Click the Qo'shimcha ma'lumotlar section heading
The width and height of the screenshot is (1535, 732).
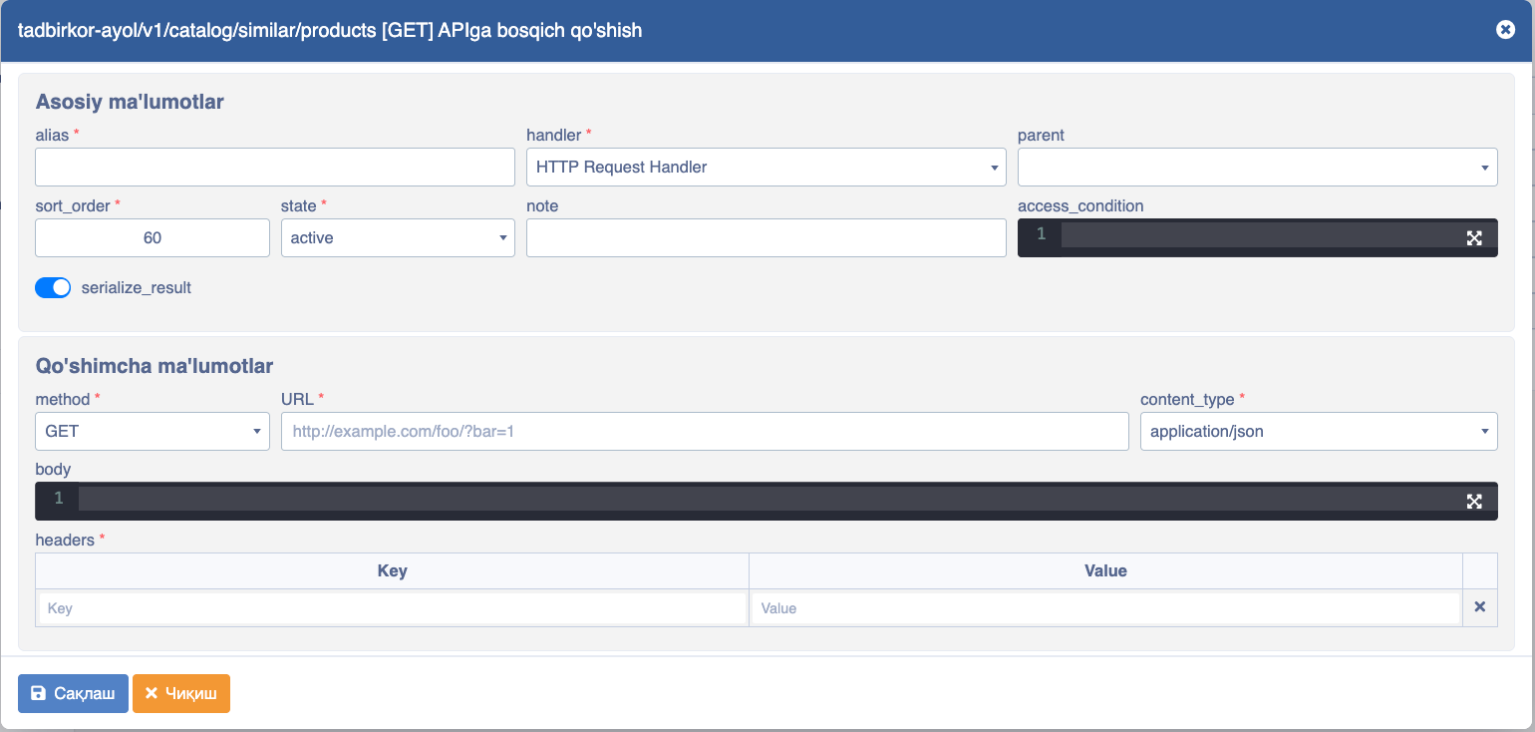[154, 366]
